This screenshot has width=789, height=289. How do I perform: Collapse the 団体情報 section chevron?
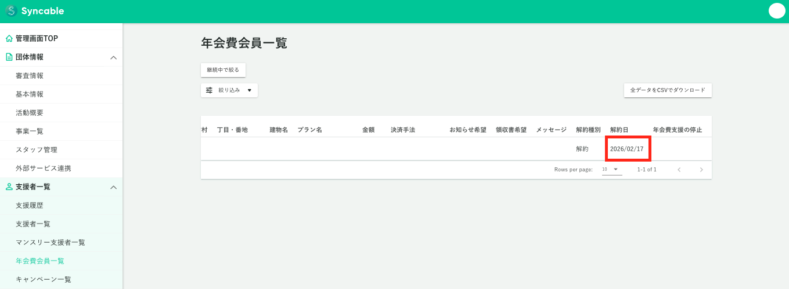point(114,57)
